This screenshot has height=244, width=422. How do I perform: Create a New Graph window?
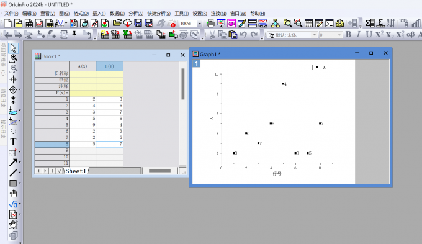tap(39, 24)
